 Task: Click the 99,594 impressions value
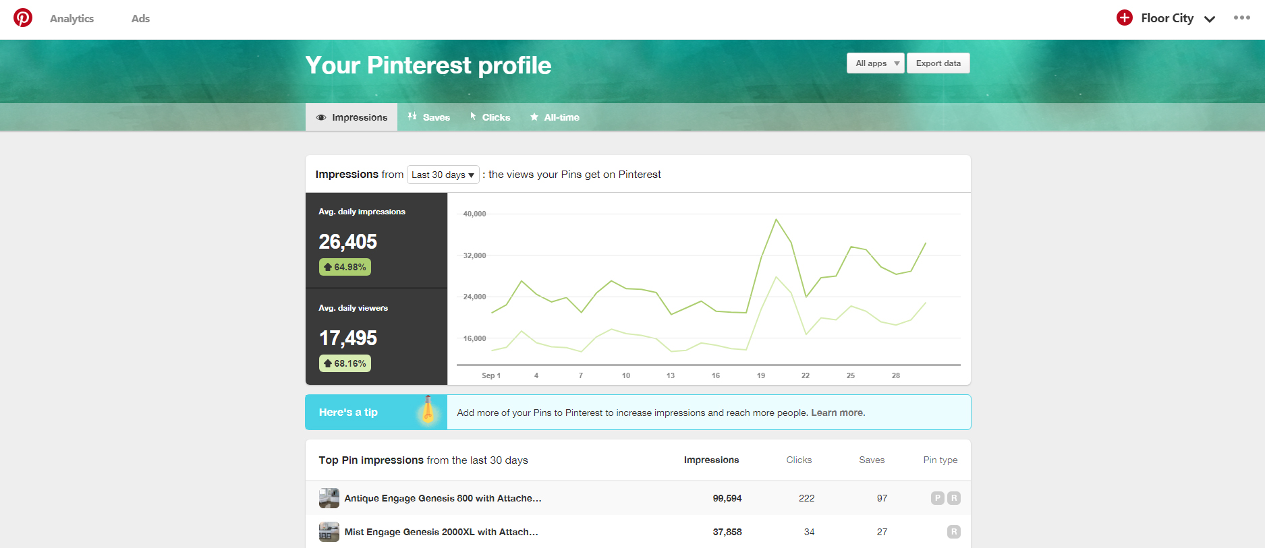click(727, 498)
